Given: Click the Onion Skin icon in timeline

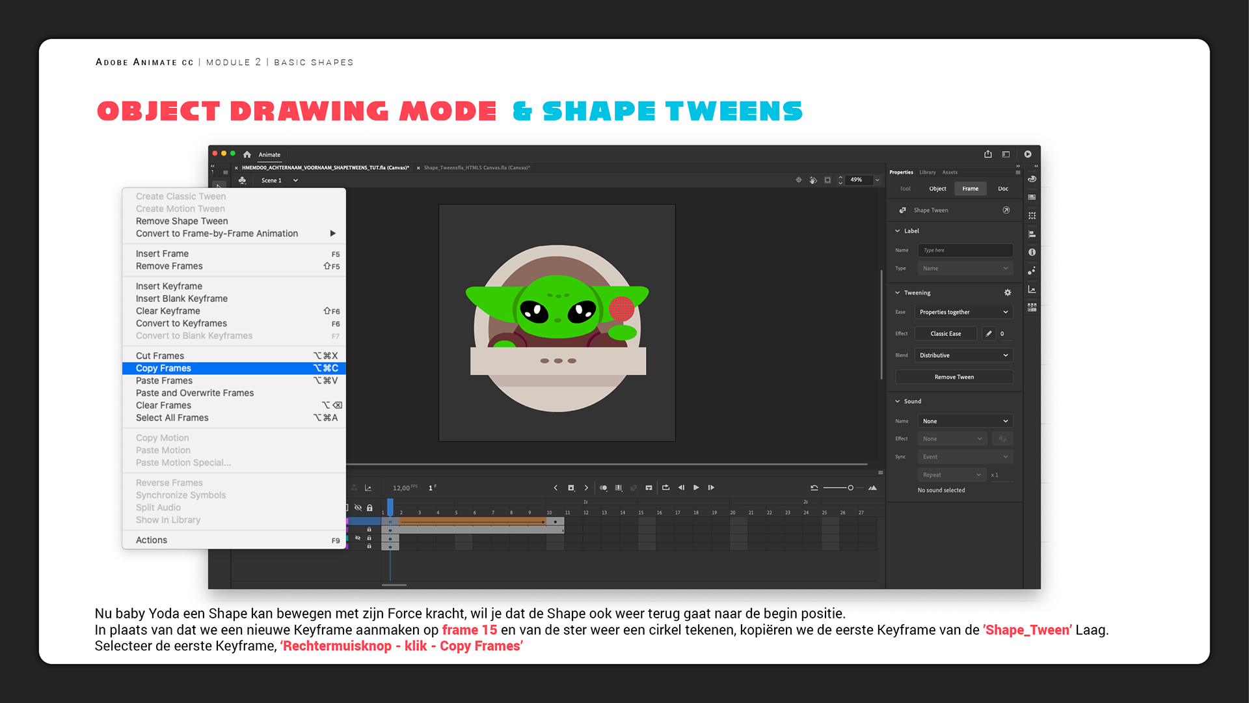Looking at the screenshot, I should pos(603,488).
